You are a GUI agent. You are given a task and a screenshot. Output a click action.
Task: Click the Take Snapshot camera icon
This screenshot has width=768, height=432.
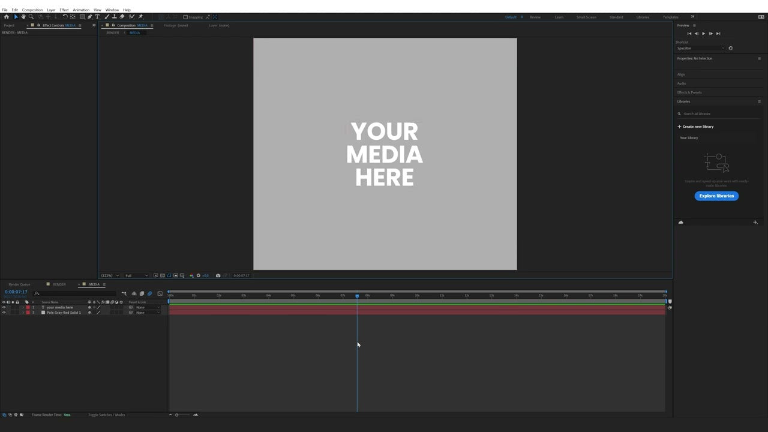(x=218, y=275)
